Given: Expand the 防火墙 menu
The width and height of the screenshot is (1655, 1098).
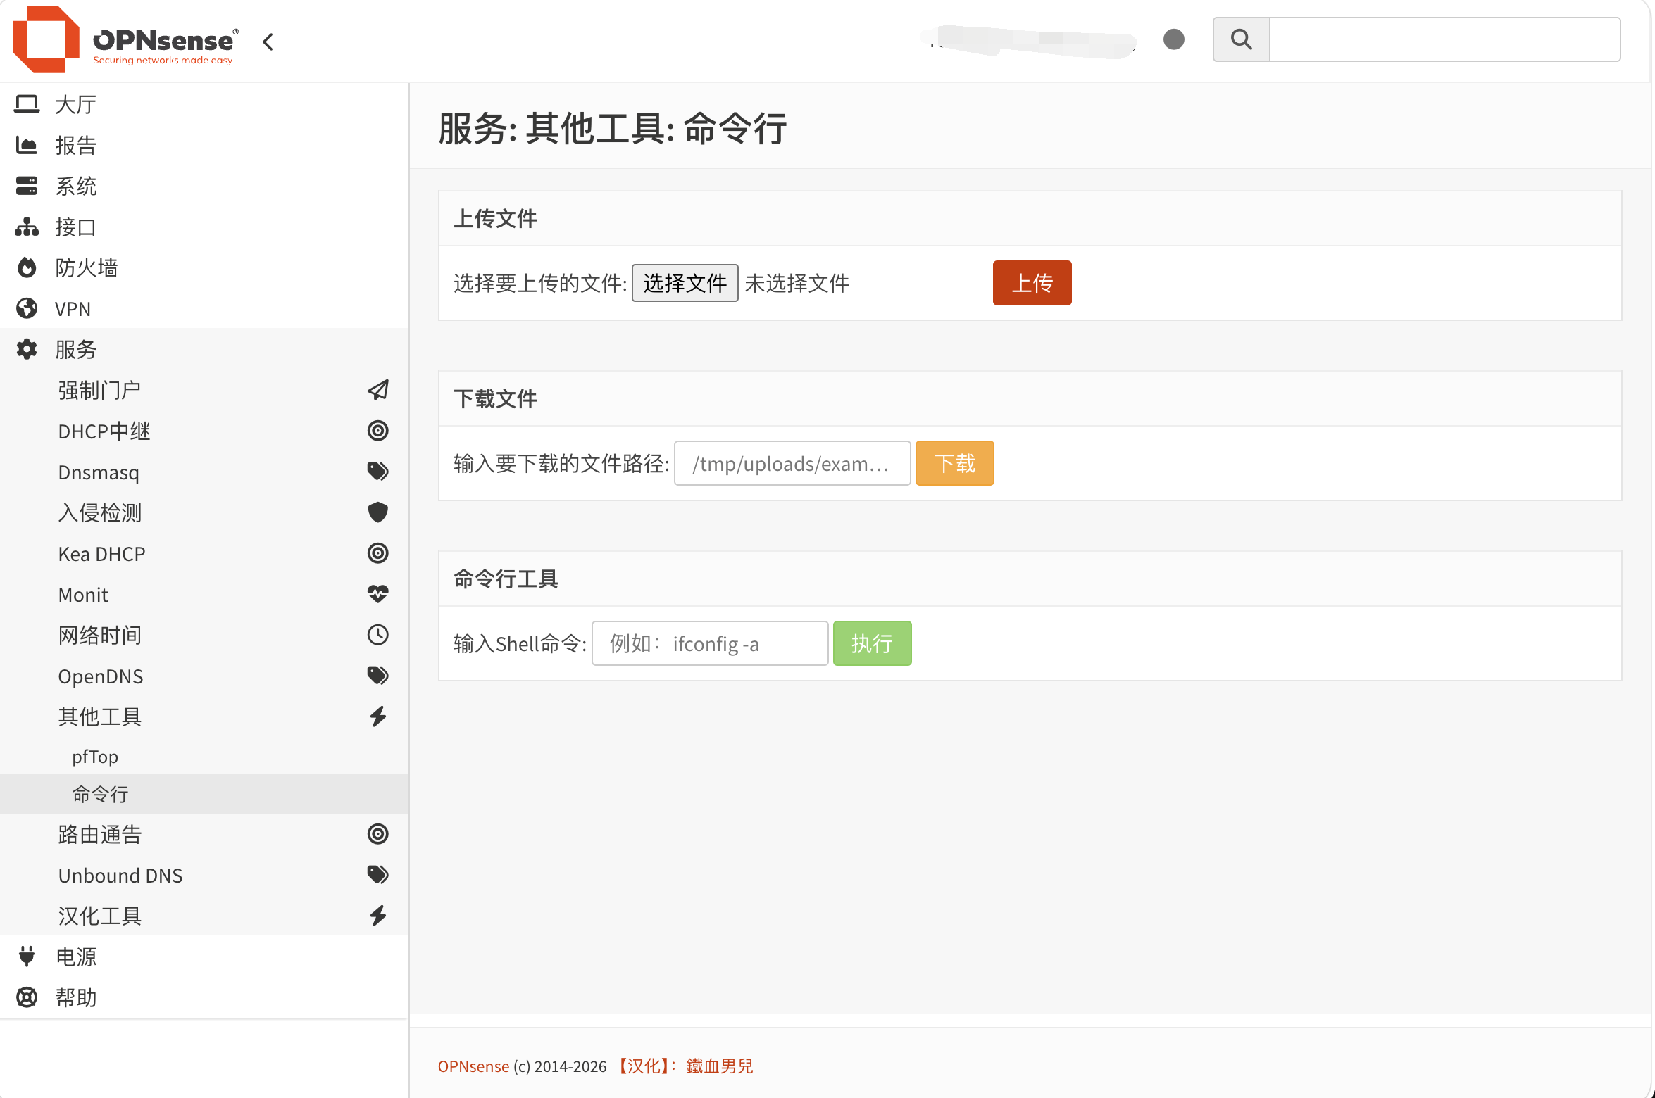Looking at the screenshot, I should (x=204, y=267).
